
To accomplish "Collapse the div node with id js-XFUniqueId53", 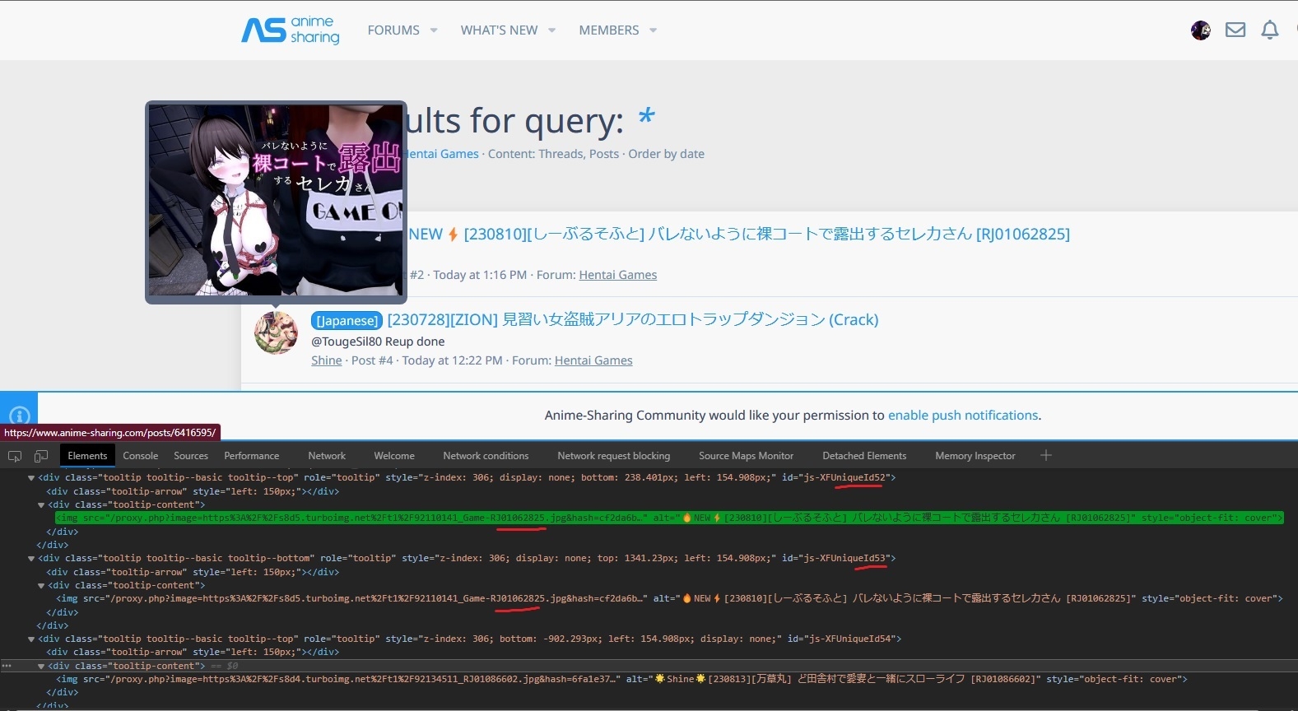I will (x=31, y=559).
